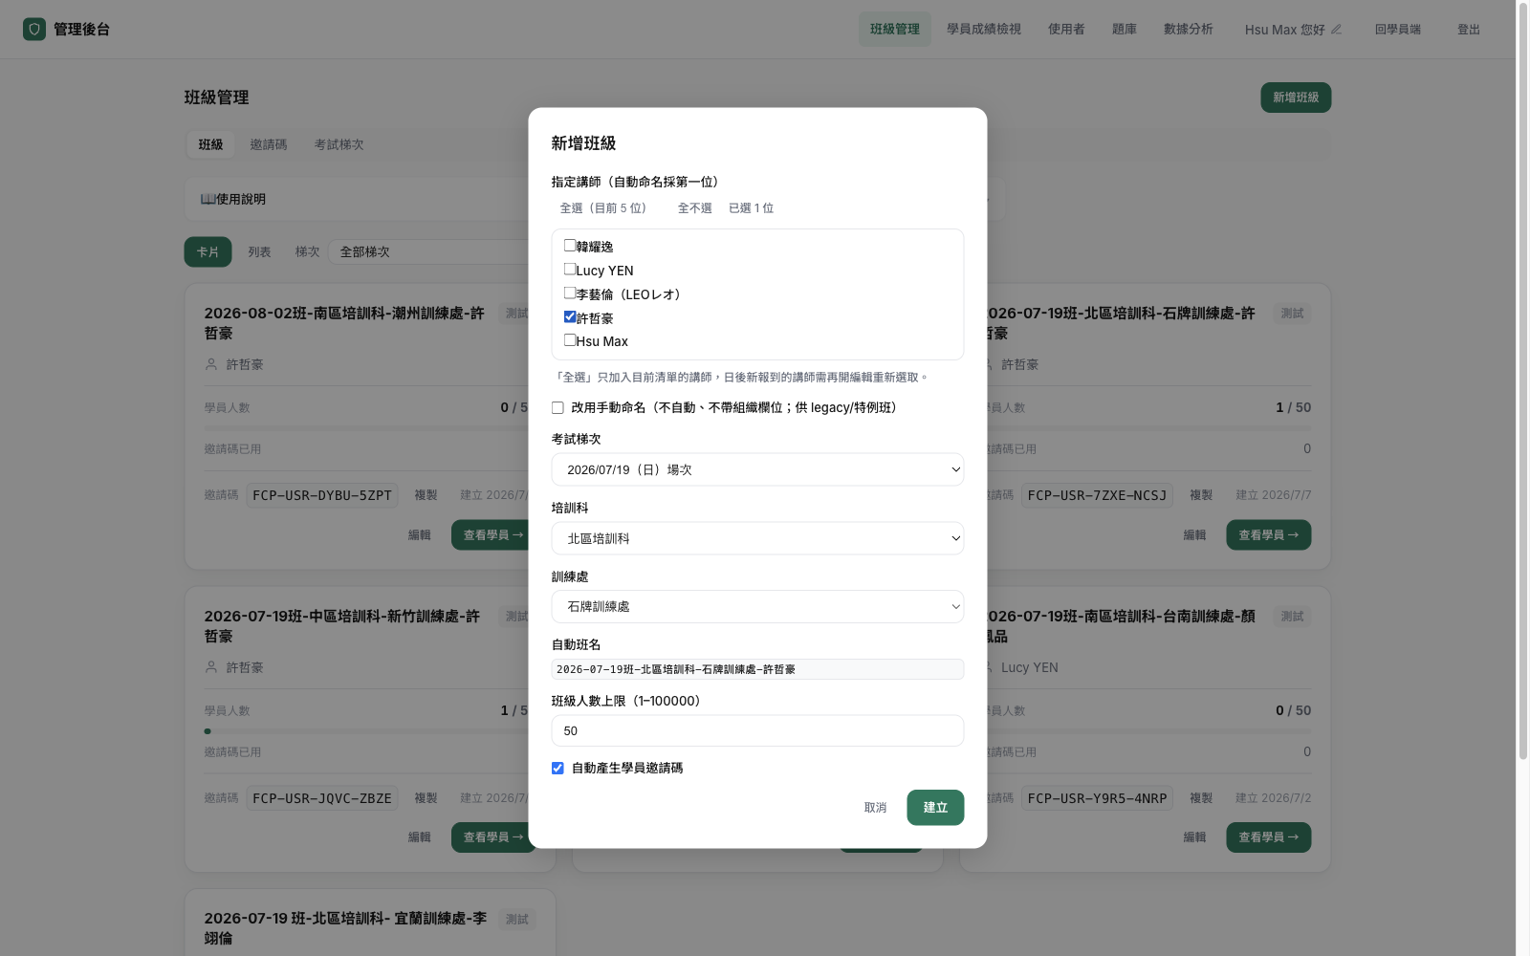Check the 韓耀逸 instructor checkbox
Image resolution: width=1530 pixels, height=956 pixels.
(x=570, y=246)
